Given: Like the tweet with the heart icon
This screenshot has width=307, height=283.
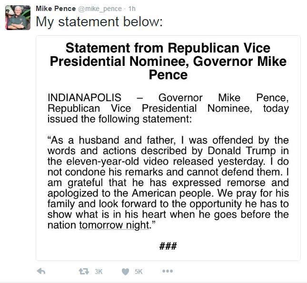Looking at the screenshot, I should (x=125, y=271).
